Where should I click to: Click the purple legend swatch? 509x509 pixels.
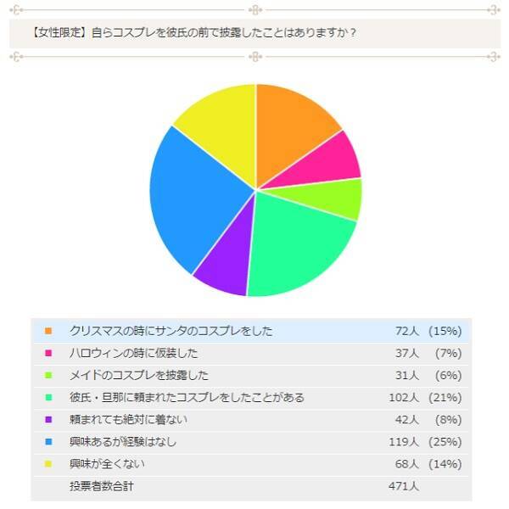[48, 419]
